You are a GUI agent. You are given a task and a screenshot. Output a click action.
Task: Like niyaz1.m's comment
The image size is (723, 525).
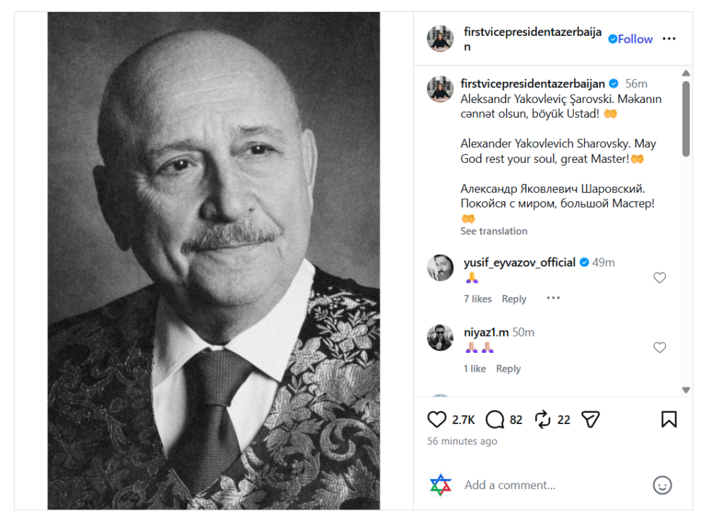point(660,348)
